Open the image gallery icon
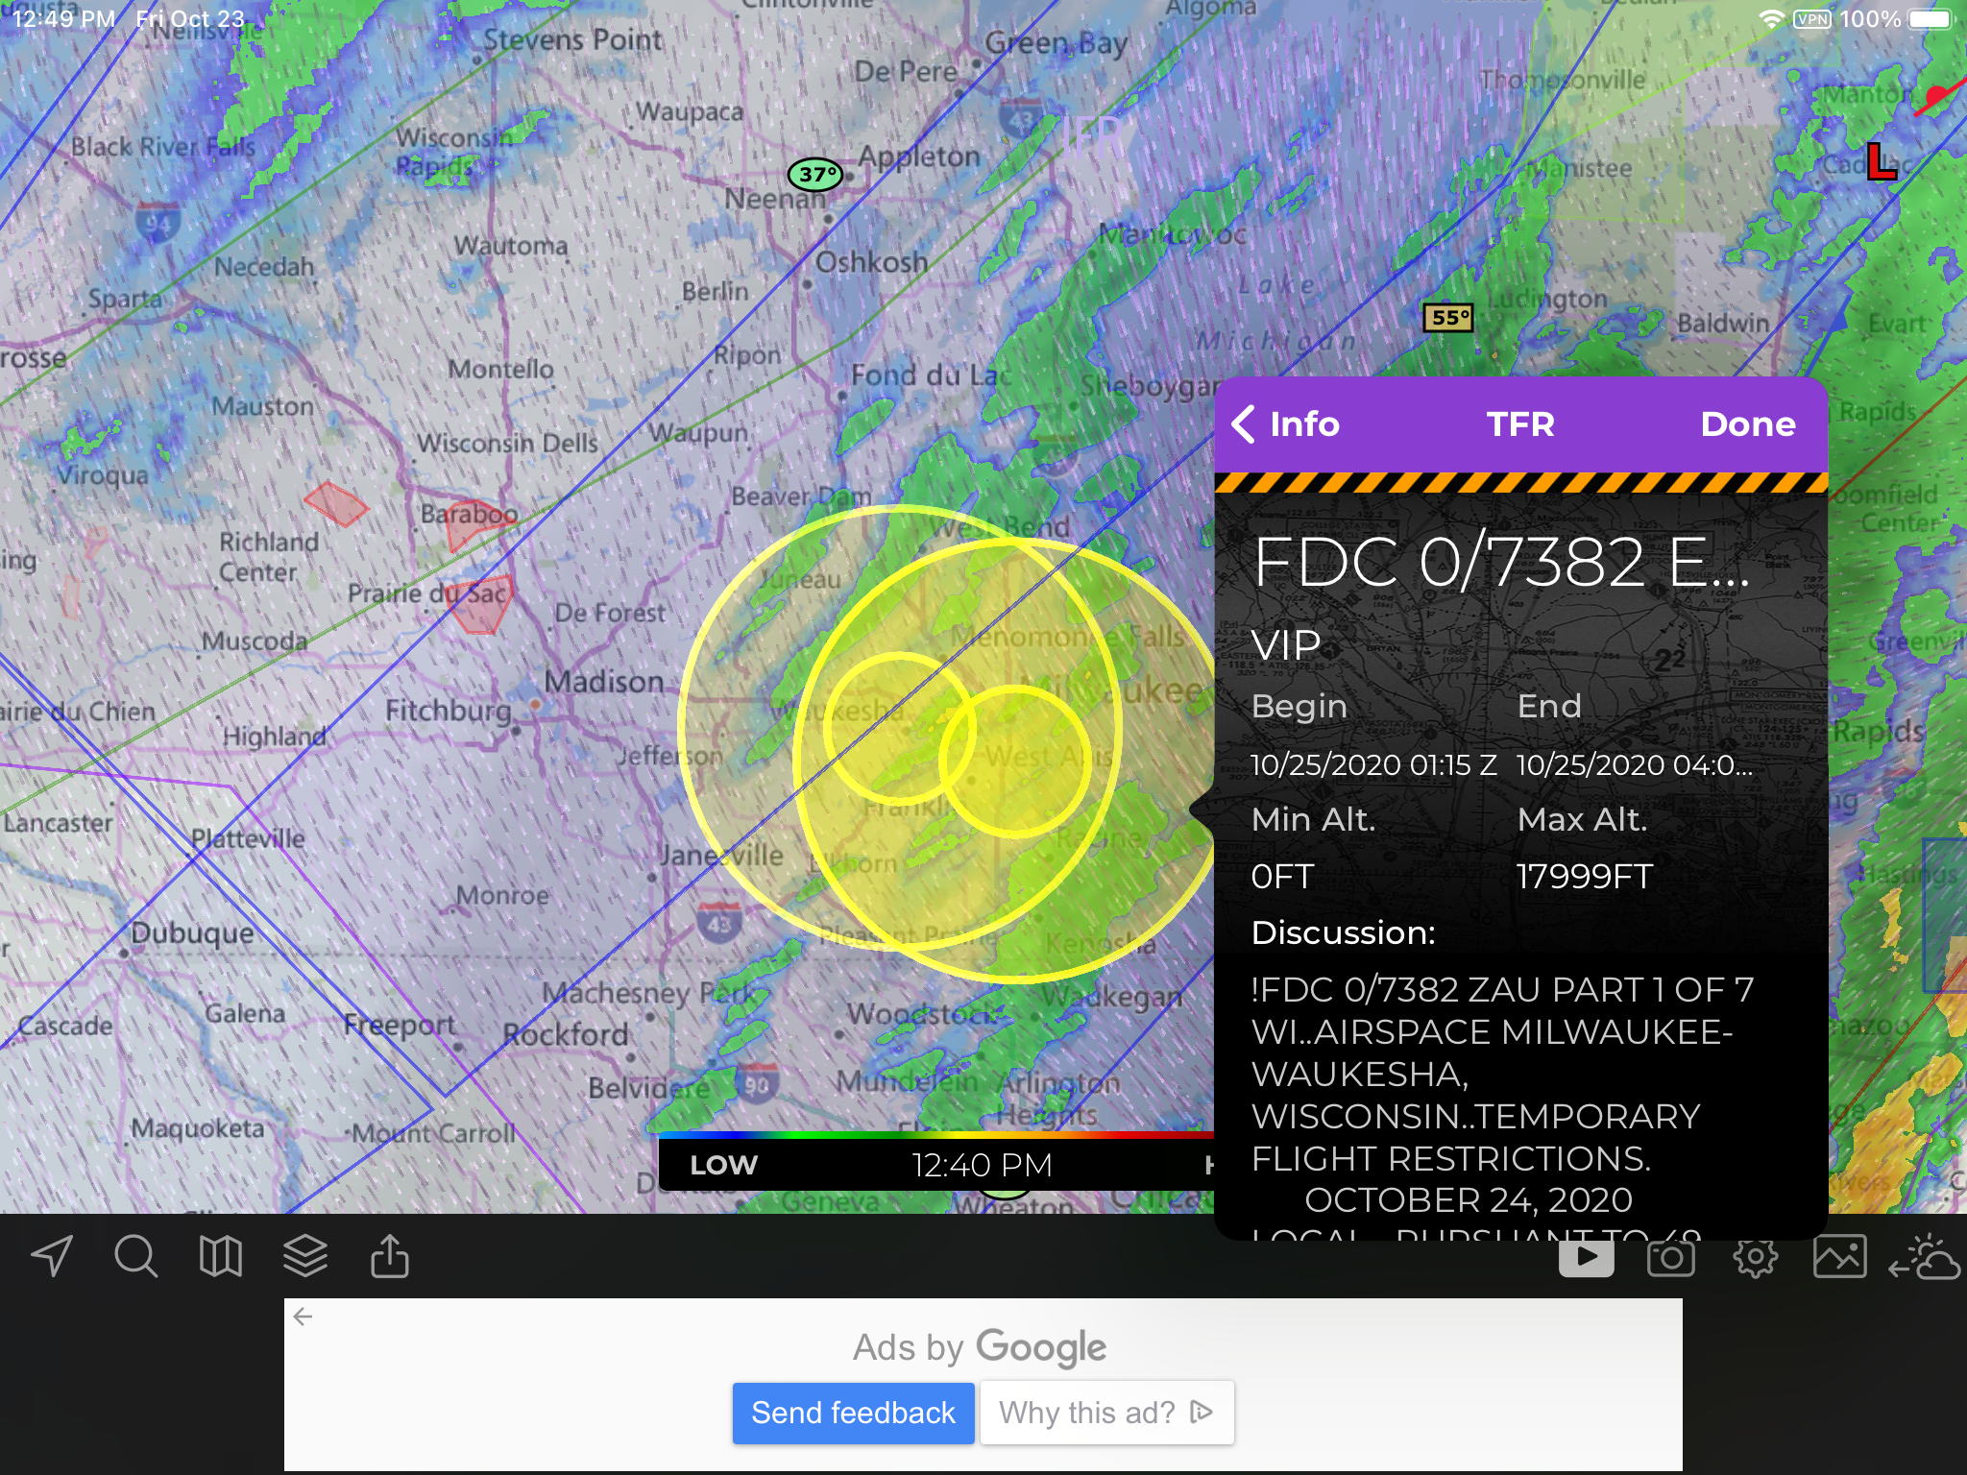This screenshot has height=1475, width=1967. pos(1839,1257)
